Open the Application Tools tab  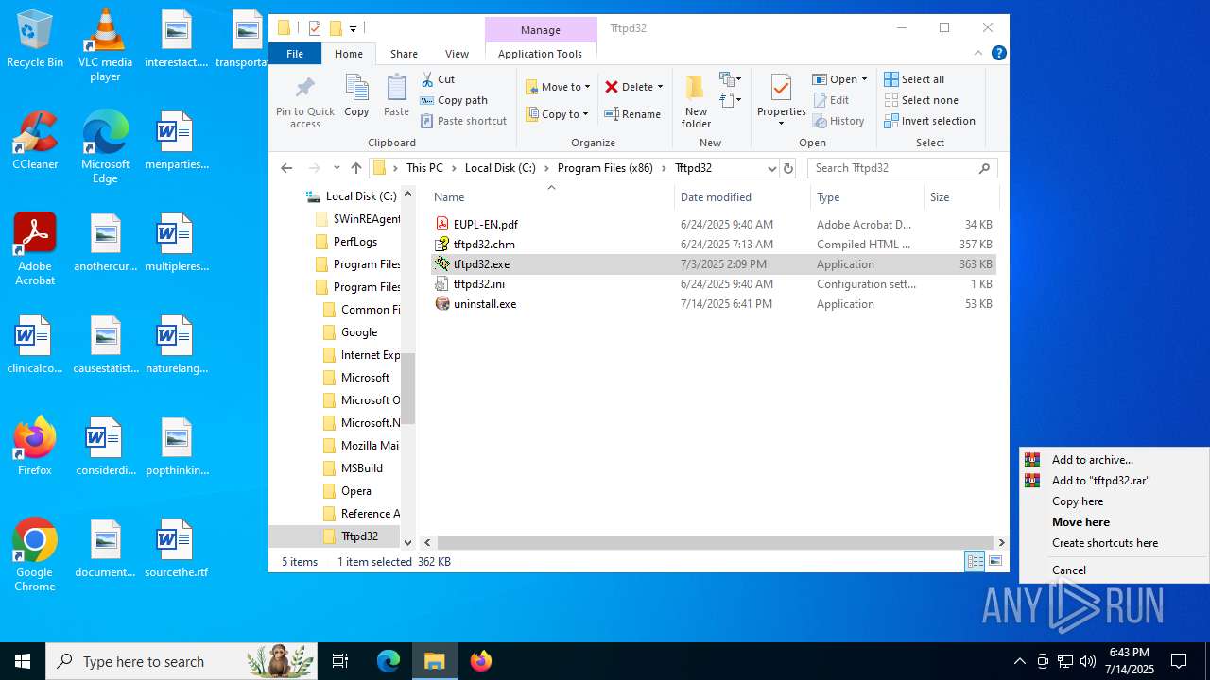point(540,54)
